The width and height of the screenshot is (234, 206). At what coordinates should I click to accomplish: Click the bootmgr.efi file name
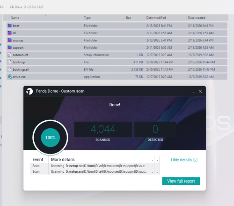21,69
